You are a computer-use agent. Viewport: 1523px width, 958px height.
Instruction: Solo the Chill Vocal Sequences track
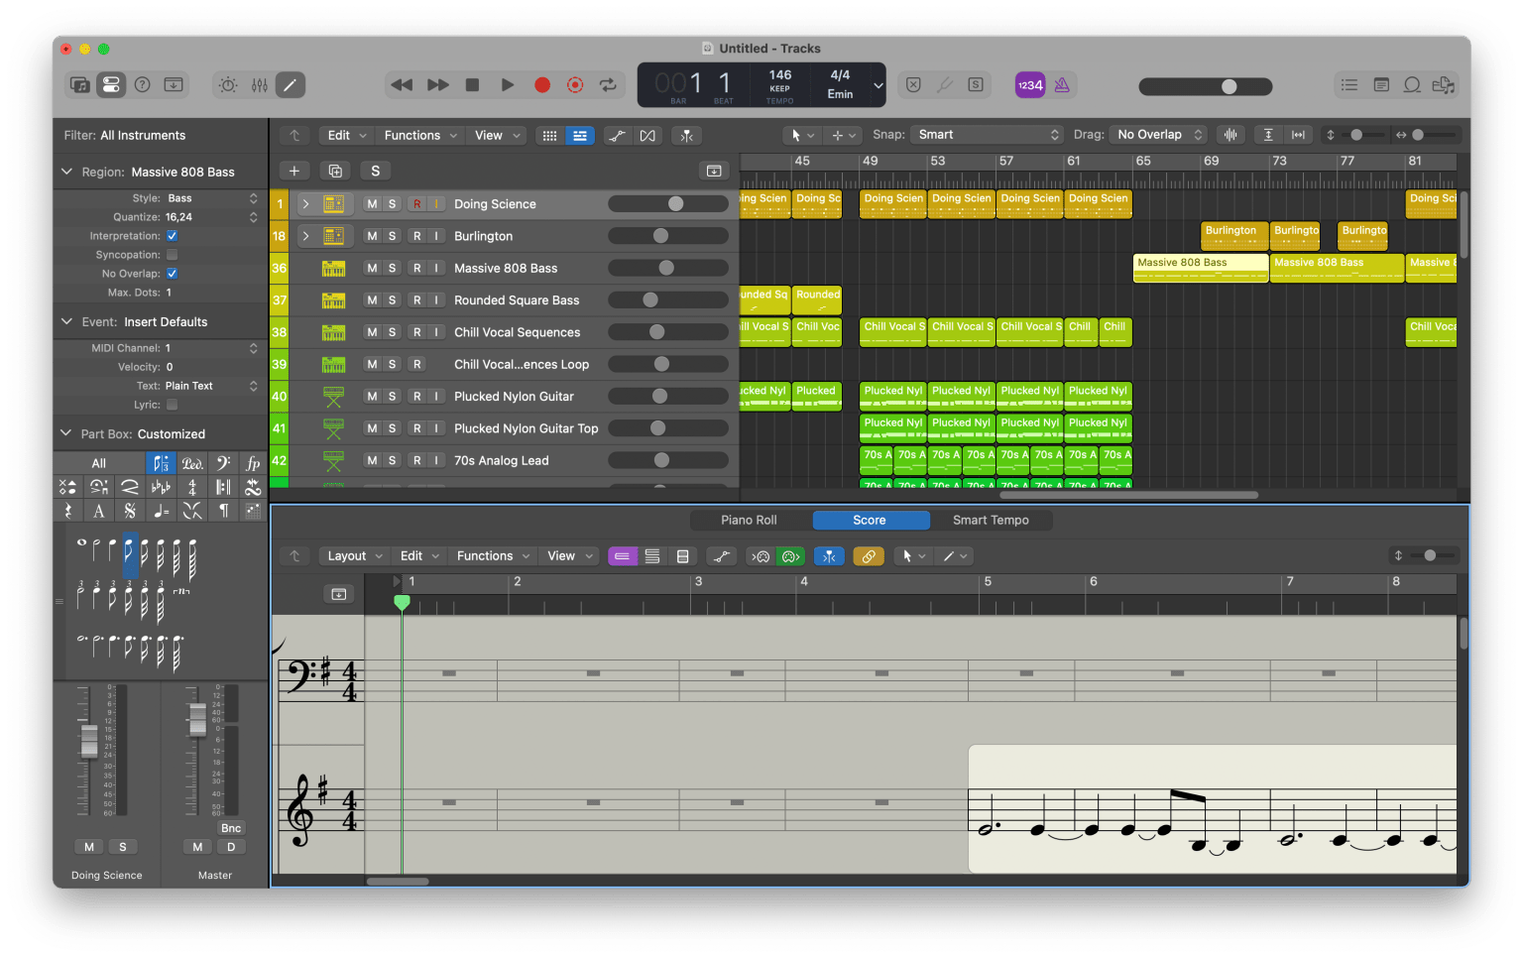pyautogui.click(x=394, y=332)
